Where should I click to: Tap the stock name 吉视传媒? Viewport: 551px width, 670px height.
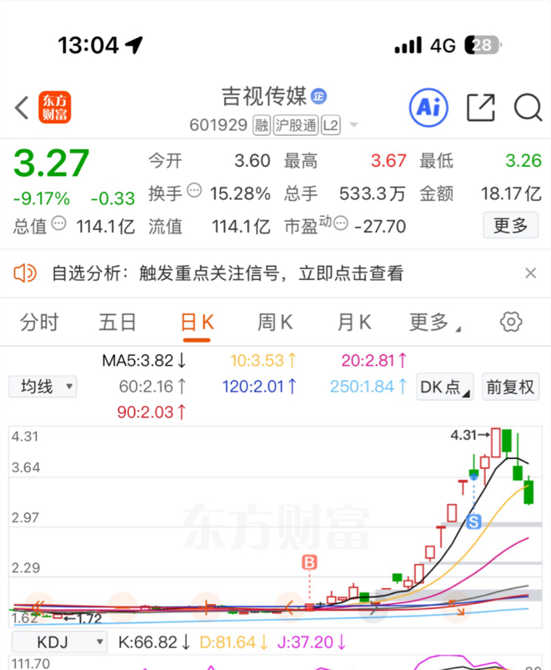pyautogui.click(x=264, y=96)
